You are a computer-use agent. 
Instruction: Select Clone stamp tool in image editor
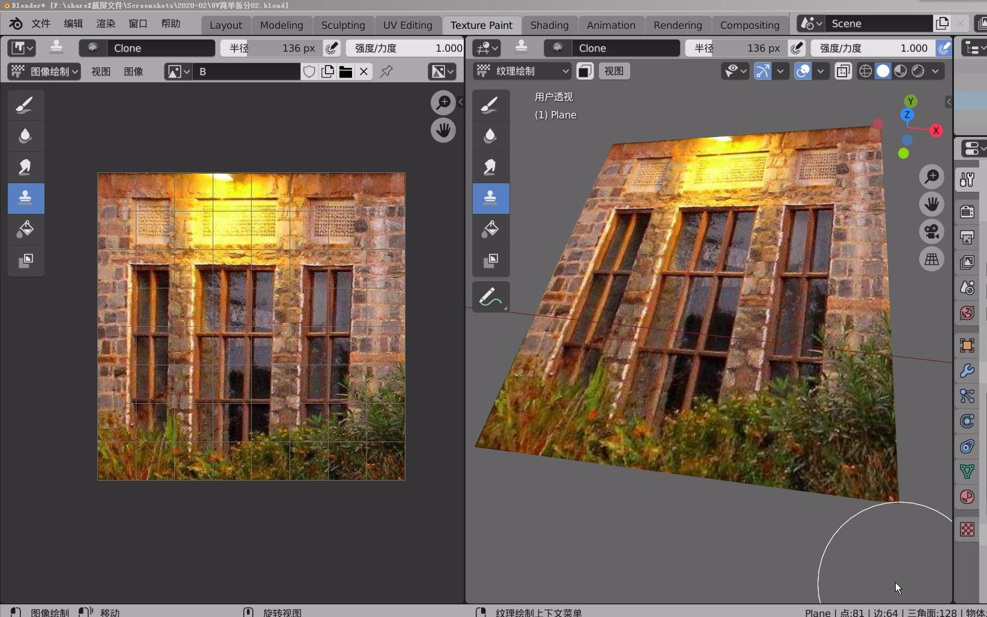pos(25,198)
